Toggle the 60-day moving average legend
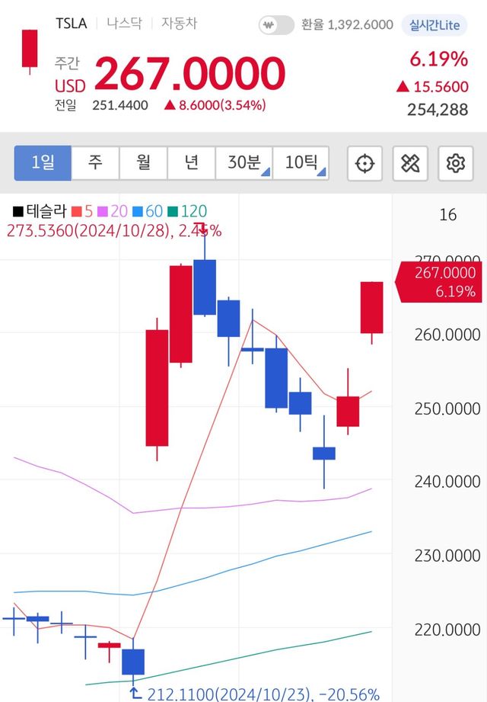Viewport: 487px width, 702px height. [x=147, y=211]
